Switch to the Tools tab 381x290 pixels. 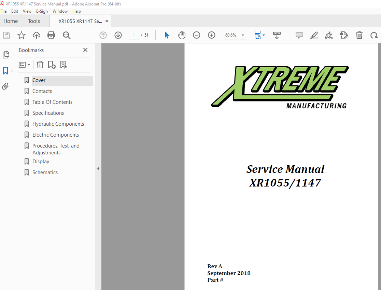coord(34,21)
